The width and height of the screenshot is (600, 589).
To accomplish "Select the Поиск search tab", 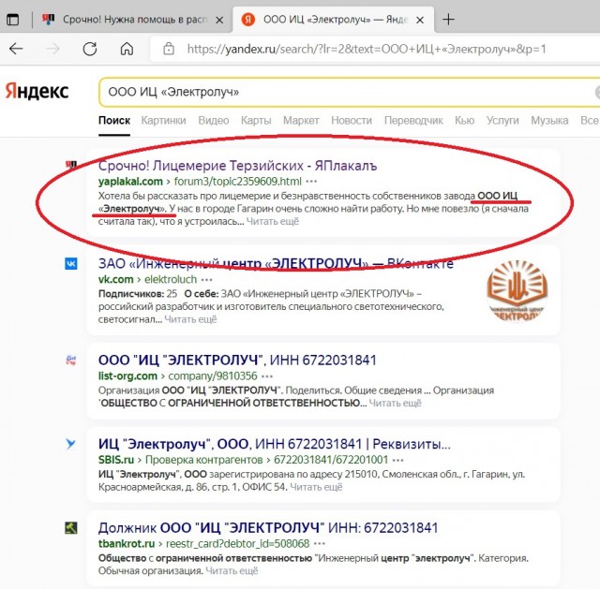I will point(114,121).
